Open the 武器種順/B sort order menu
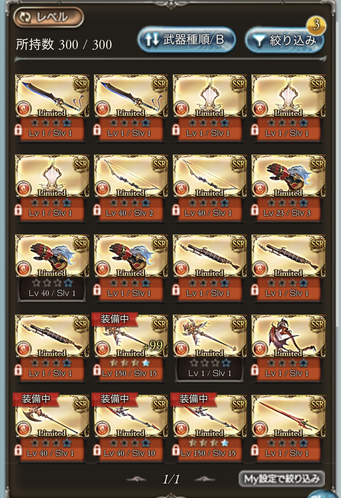The width and height of the screenshot is (341, 498). point(187,40)
